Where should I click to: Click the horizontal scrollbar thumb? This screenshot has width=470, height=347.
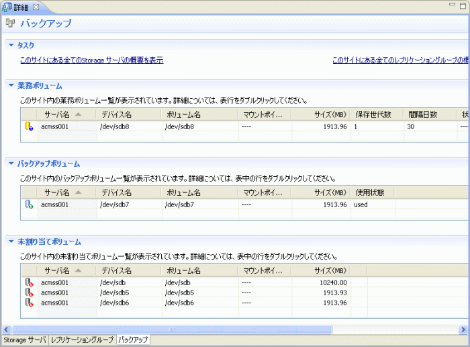pos(172,330)
